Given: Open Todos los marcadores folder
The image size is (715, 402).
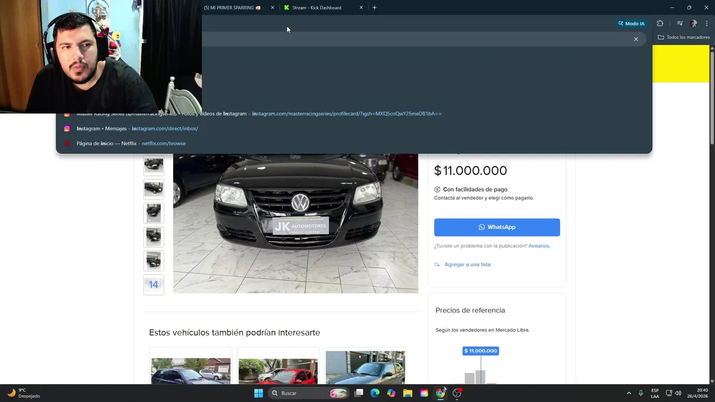Looking at the screenshot, I should point(684,37).
